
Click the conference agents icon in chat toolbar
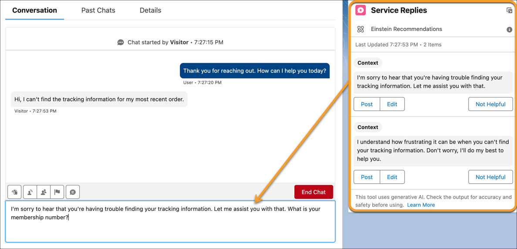point(44,192)
